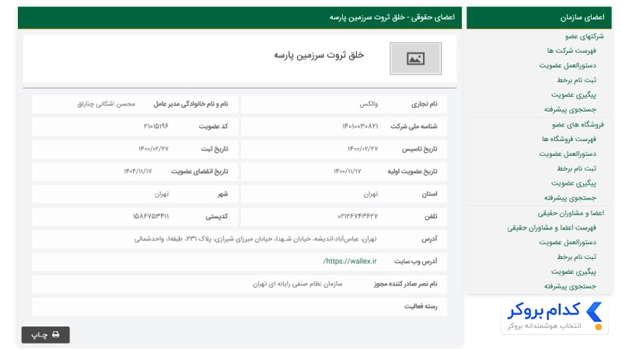
Task: Select the membership code ۲۱۰۱۵۱۹۶
Action: click(156, 126)
